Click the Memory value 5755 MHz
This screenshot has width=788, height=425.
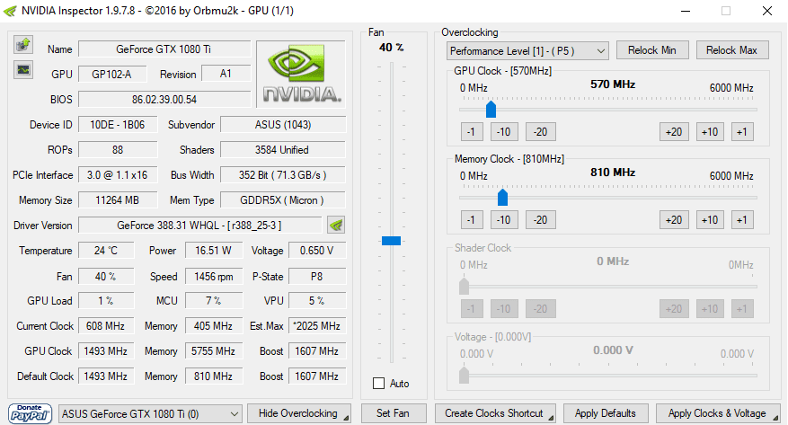(x=214, y=350)
